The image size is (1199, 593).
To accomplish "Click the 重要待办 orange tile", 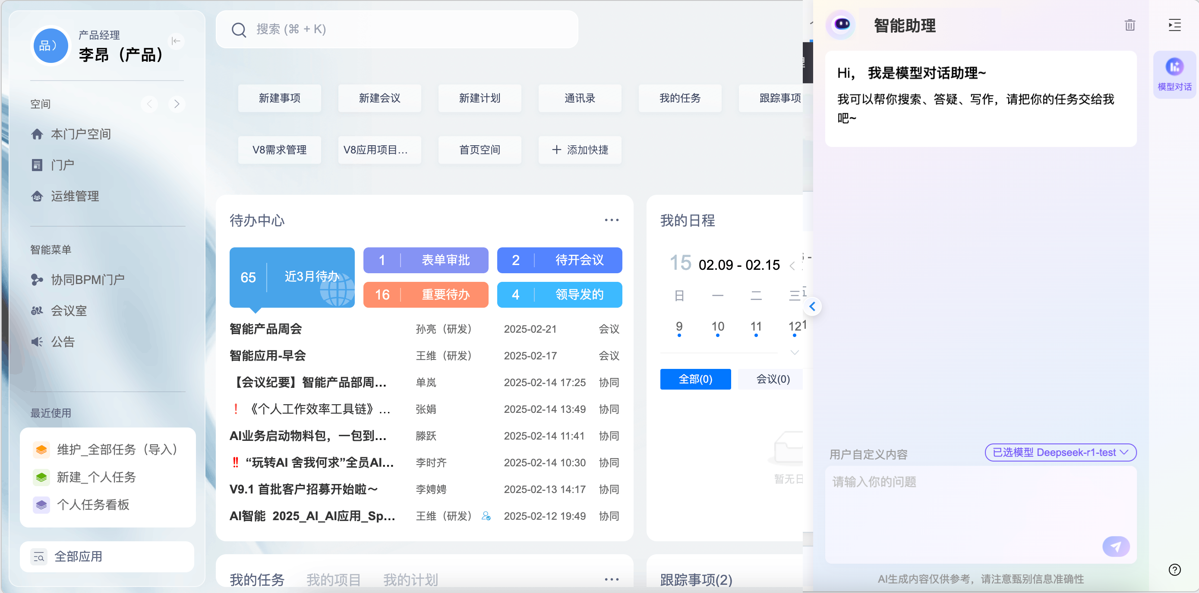I will [426, 295].
